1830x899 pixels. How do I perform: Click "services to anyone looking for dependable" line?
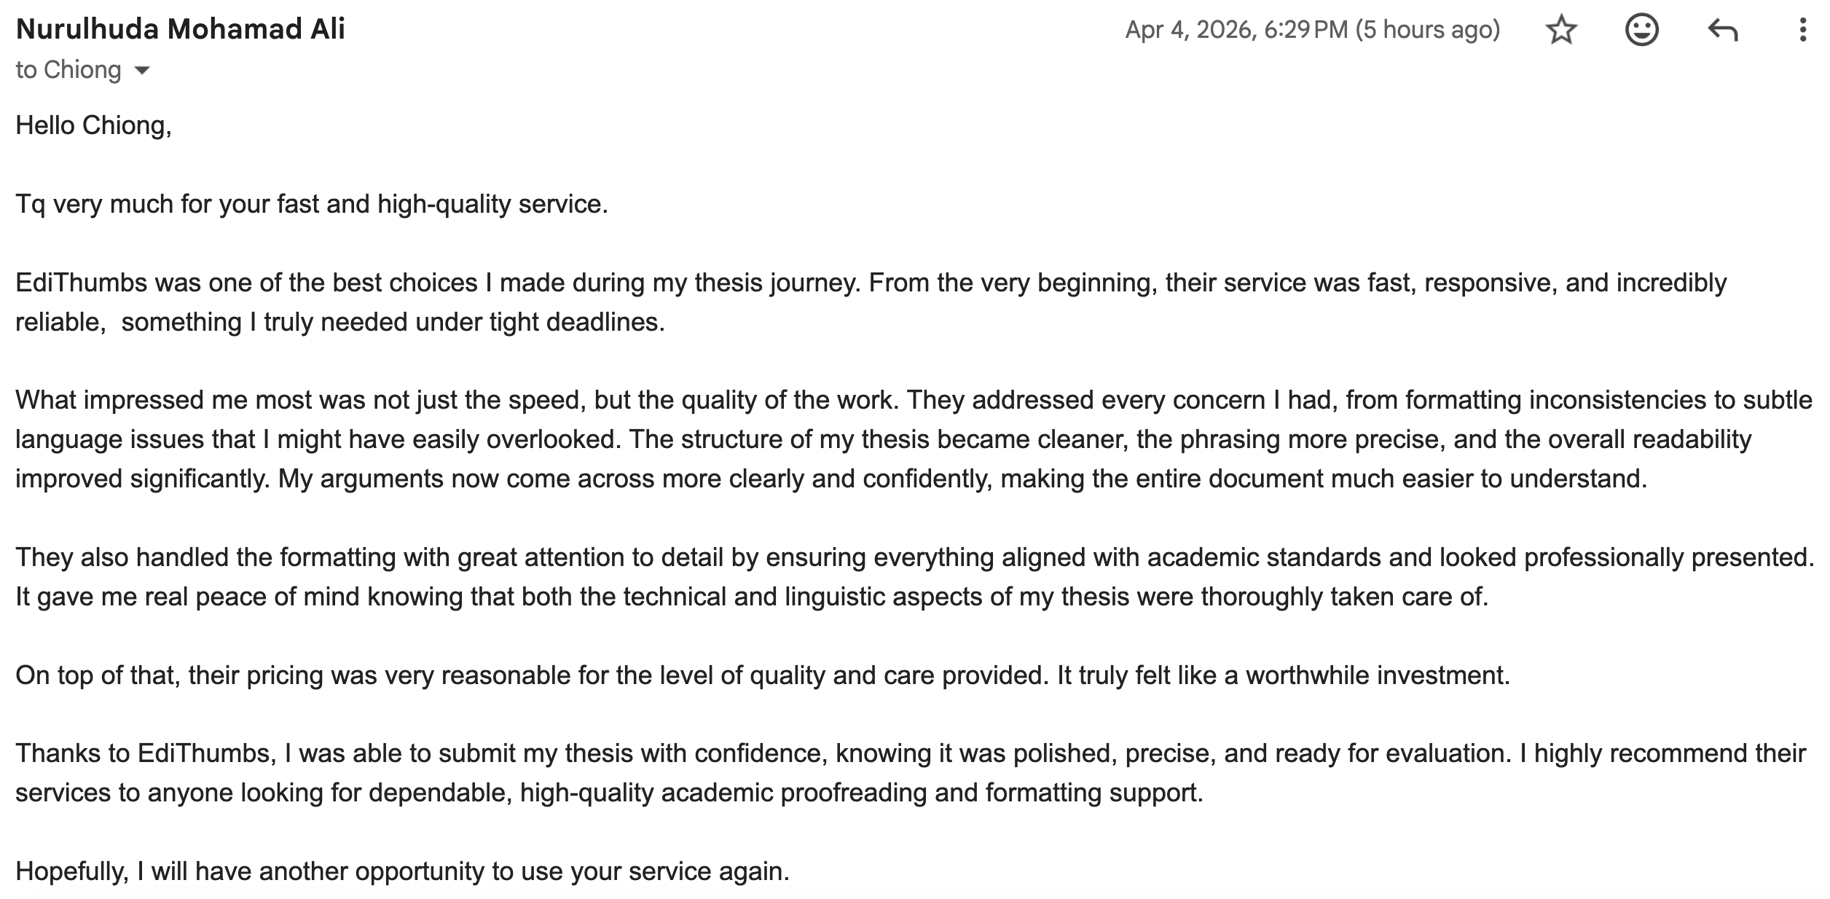pyautogui.click(x=609, y=793)
